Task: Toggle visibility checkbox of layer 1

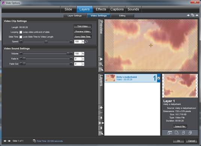Action: pyautogui.click(x=159, y=78)
